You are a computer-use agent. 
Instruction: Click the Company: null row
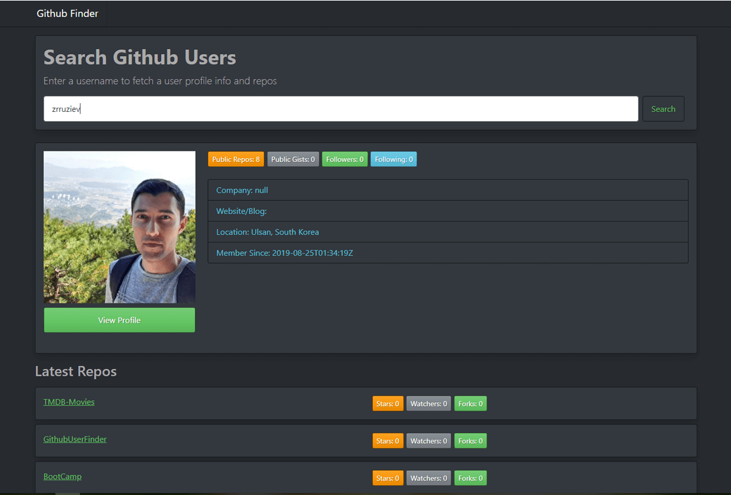click(x=448, y=190)
